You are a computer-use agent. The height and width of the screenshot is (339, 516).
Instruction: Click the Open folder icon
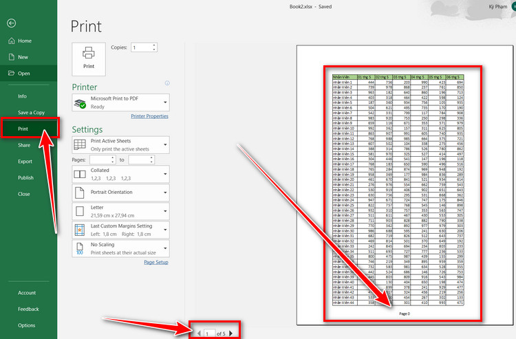pyautogui.click(x=12, y=73)
